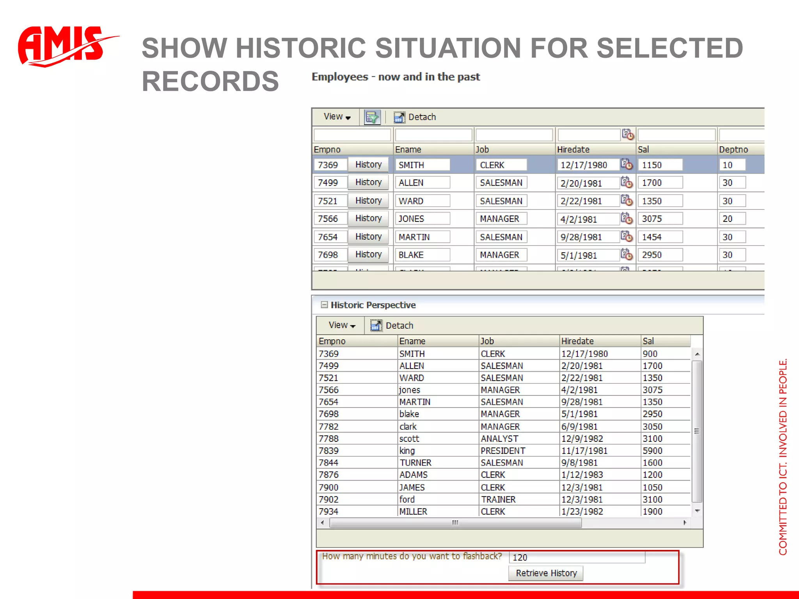Open date picker in the Hiredate filter row
This screenshot has width=799, height=599.
pyautogui.click(x=627, y=135)
